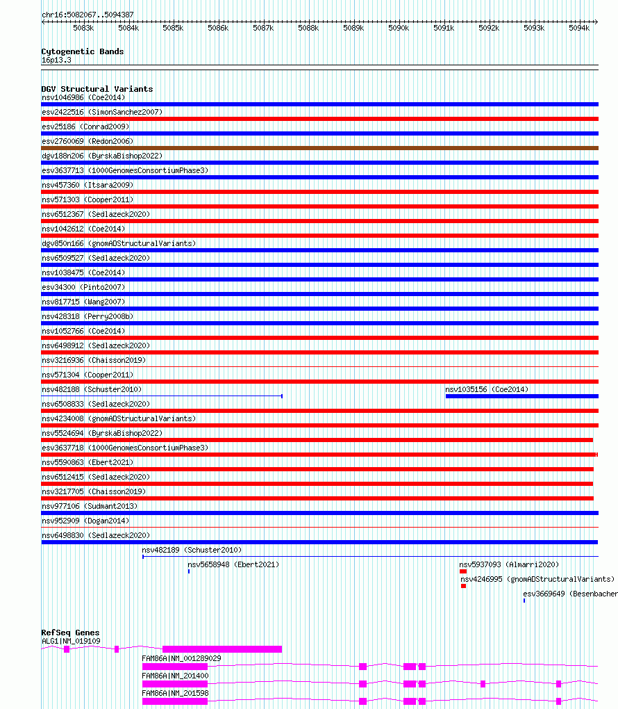618x709 pixels.
Task: Click nsv5590863 (Ebert2021) label
Action: 87,462
